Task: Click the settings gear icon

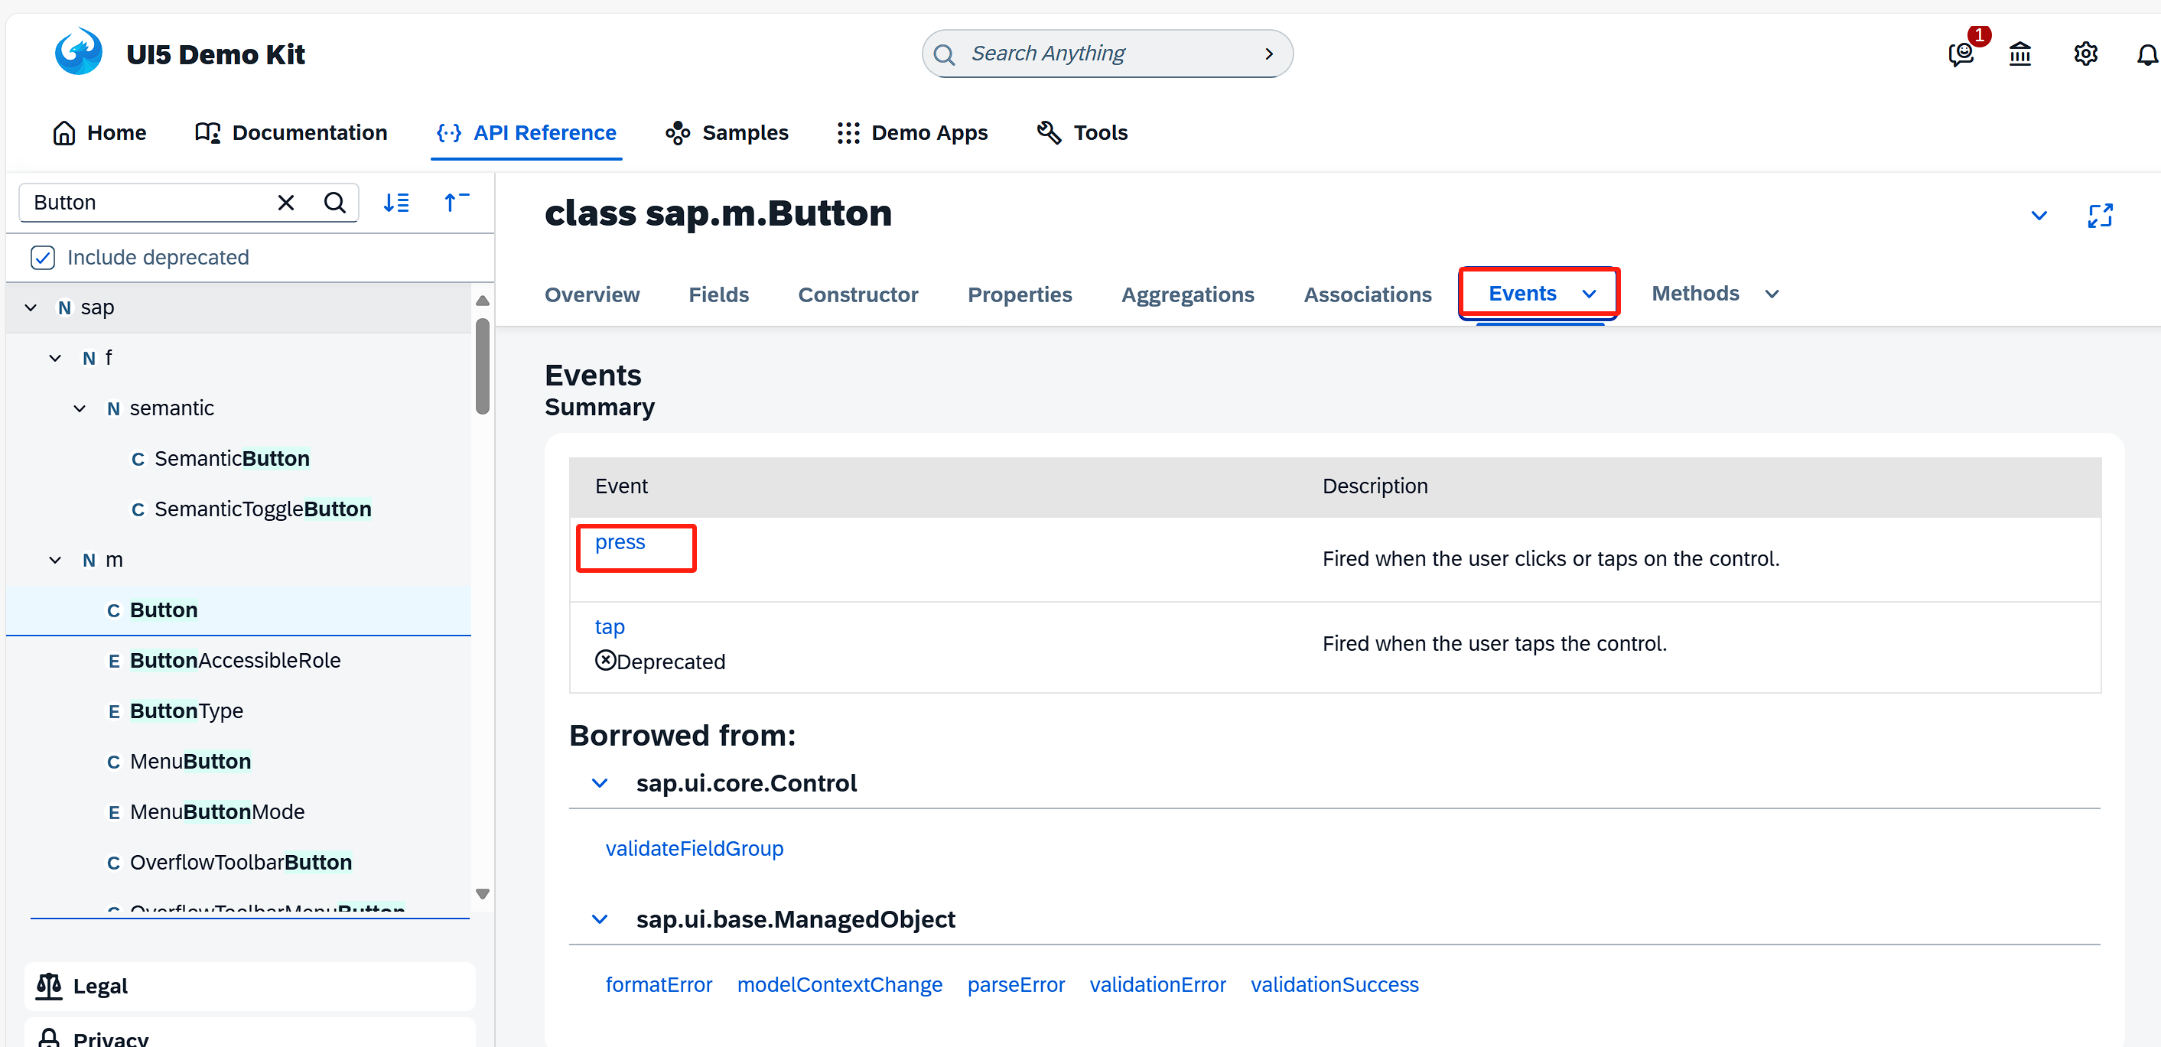Action: (2085, 54)
